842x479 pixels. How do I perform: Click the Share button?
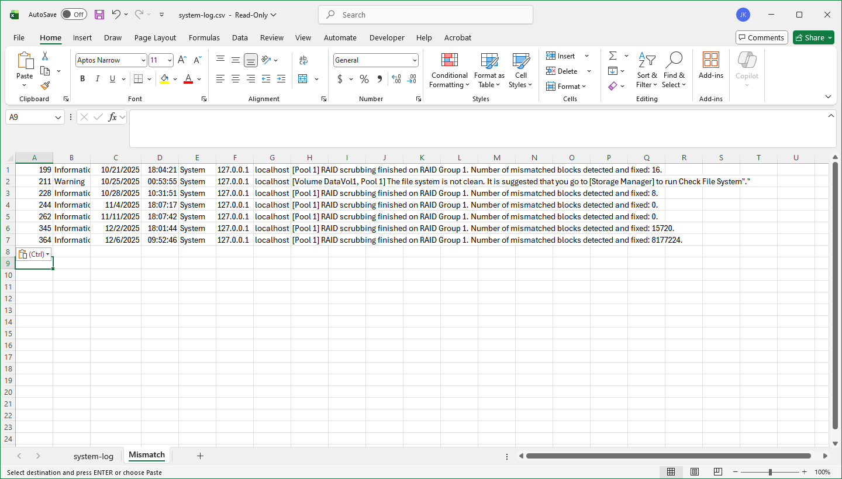pyautogui.click(x=813, y=37)
